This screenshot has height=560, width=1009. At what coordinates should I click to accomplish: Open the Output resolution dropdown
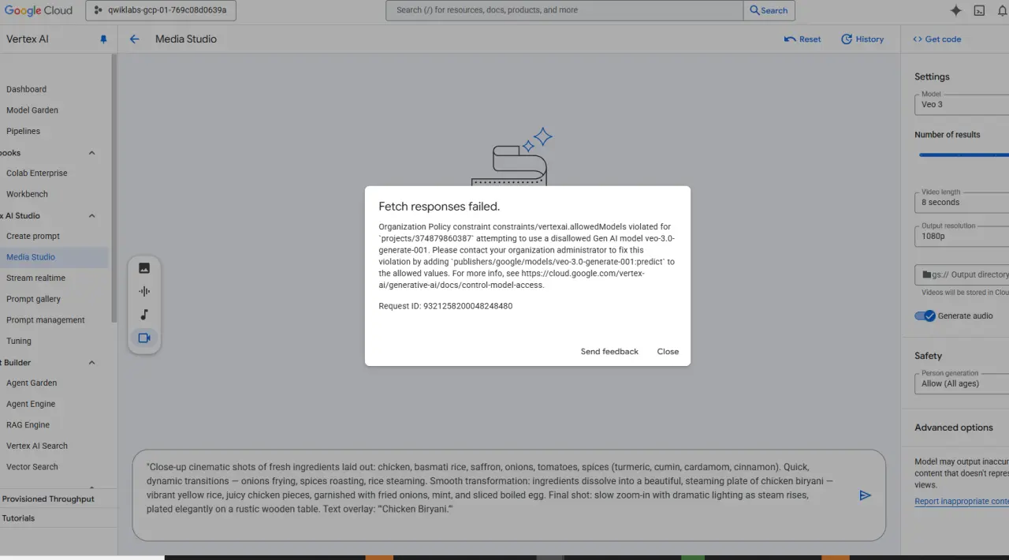coord(962,236)
